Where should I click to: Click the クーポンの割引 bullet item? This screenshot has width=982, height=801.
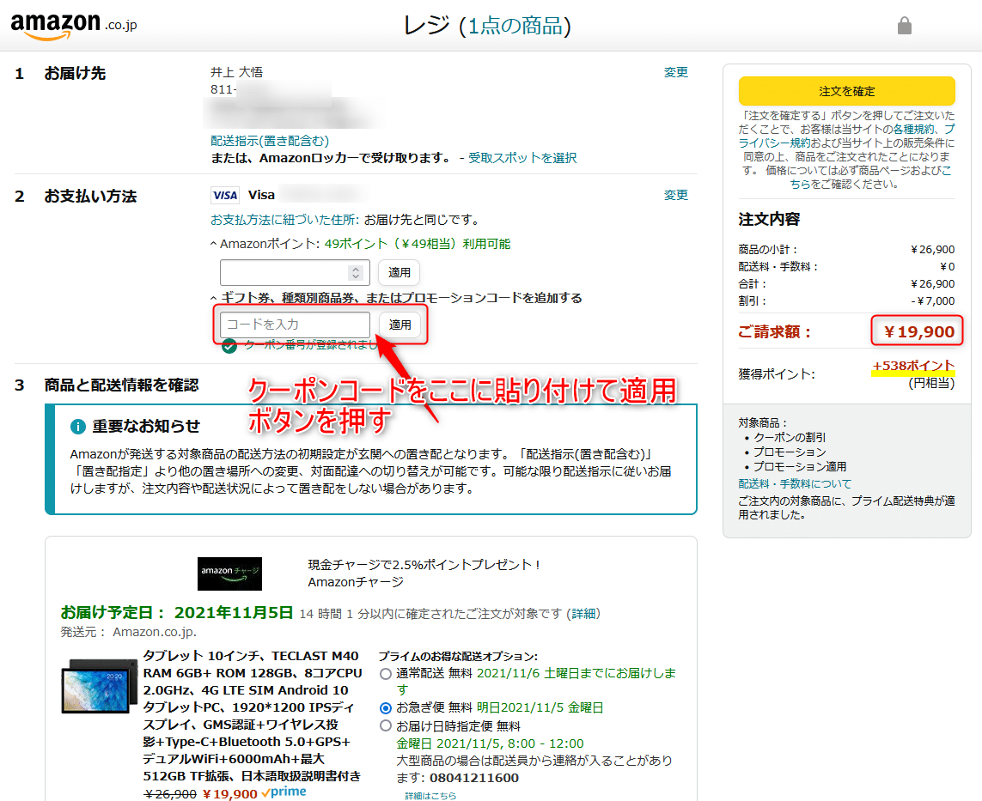point(790,438)
